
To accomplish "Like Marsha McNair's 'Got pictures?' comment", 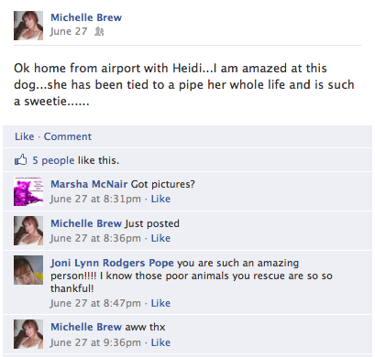I will [160, 199].
